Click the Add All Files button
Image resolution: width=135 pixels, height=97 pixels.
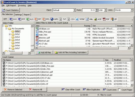(44, 52)
